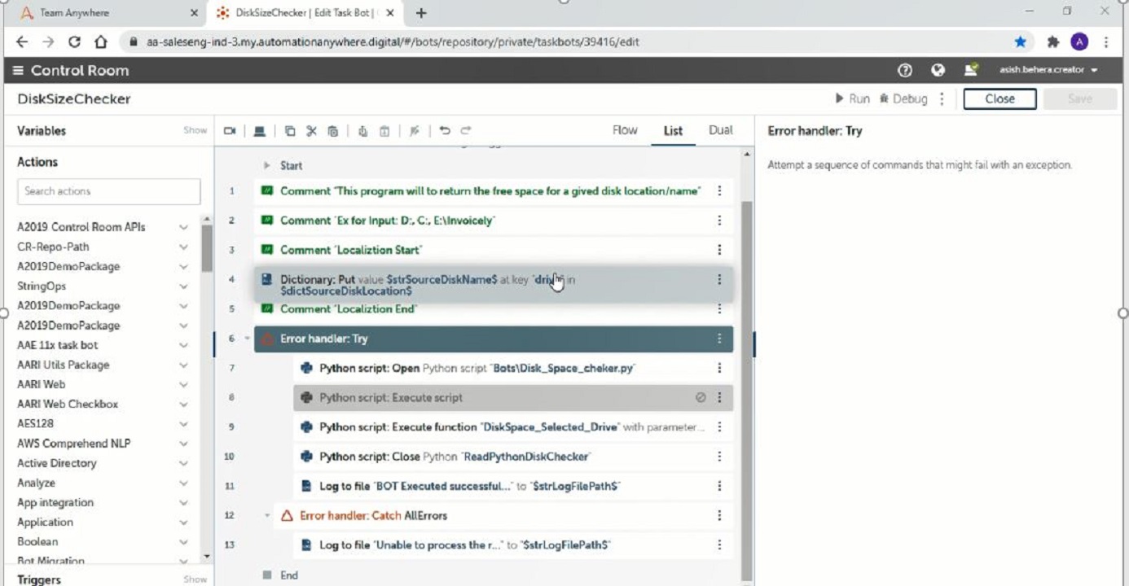Click the globe language icon
Viewport: 1129px width, 586px height.
click(938, 71)
